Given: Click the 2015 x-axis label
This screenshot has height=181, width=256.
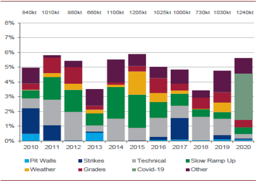Looking at the screenshot, I should [137, 147].
